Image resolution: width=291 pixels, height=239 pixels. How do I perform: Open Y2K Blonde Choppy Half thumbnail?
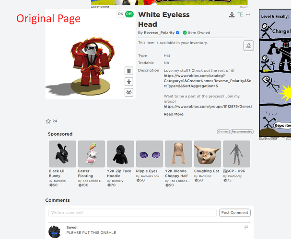[178, 154]
